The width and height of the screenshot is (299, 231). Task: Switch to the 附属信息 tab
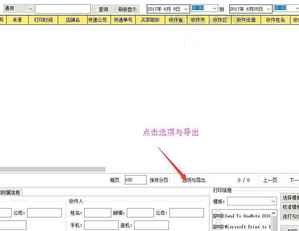(x=10, y=192)
